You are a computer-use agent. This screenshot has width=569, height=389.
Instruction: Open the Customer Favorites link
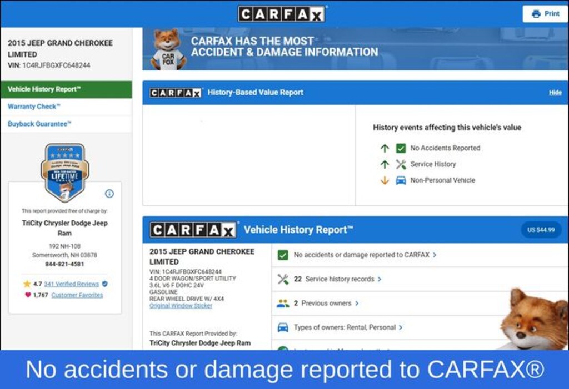click(x=77, y=295)
